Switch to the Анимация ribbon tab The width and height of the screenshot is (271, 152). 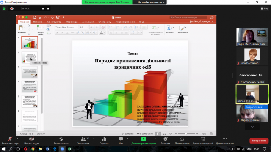coord(88,22)
